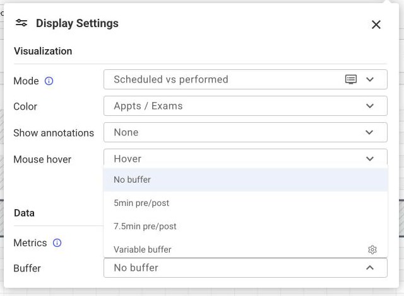Close the Display Settings dialog
The image size is (404, 296).
pos(376,25)
